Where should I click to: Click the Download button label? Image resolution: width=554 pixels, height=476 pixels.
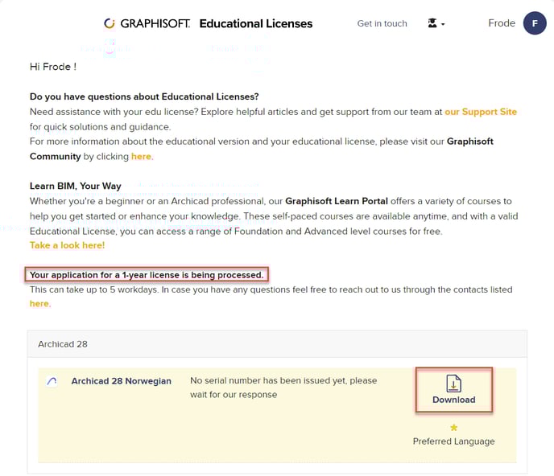pos(453,400)
